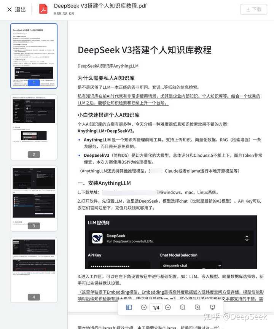Viewport: 274px width, 329px height.
Task: Click the DeepSeekAI知识库AnythingLLM tag line
Action: 108,66
